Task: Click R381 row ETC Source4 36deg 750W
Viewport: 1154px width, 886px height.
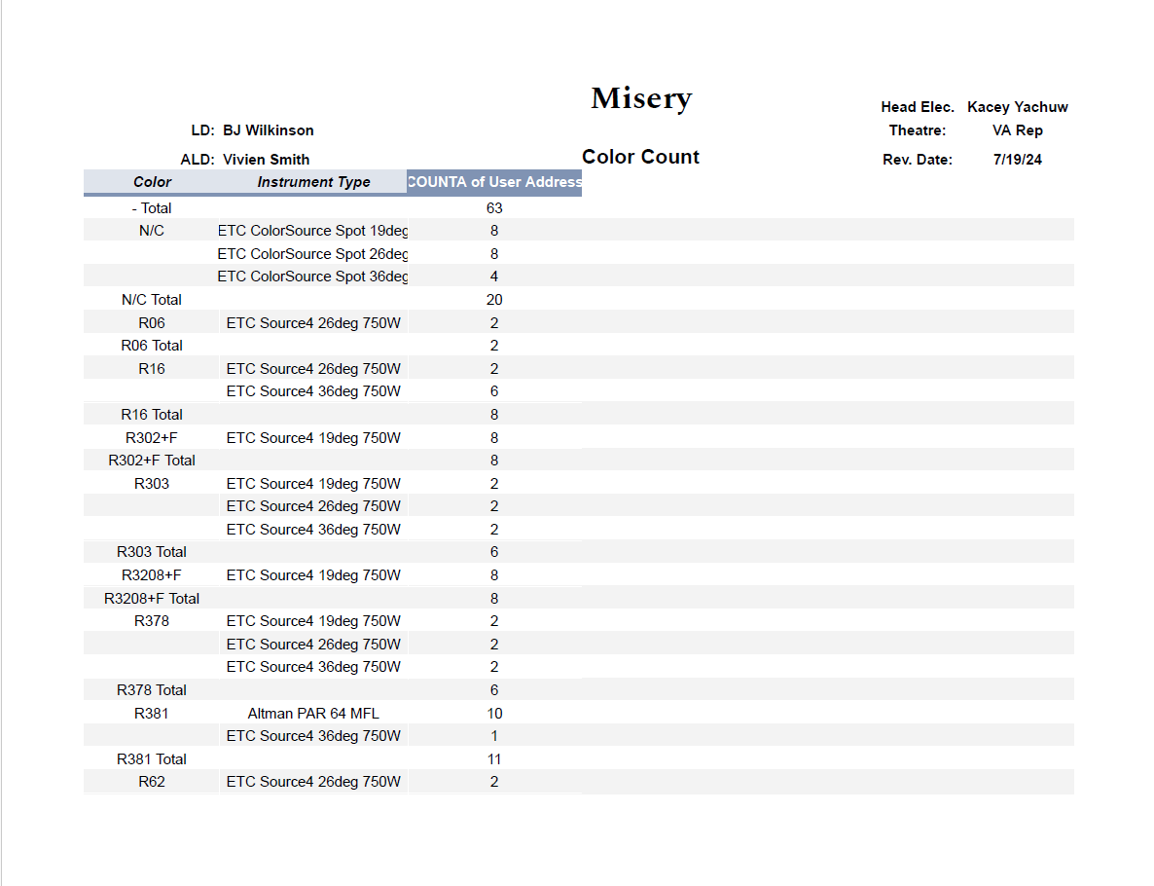Action: (x=313, y=736)
